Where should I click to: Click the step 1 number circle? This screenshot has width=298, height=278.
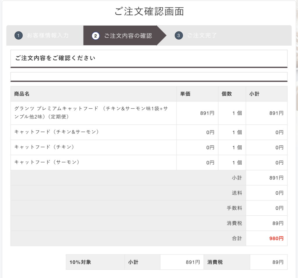(18, 36)
